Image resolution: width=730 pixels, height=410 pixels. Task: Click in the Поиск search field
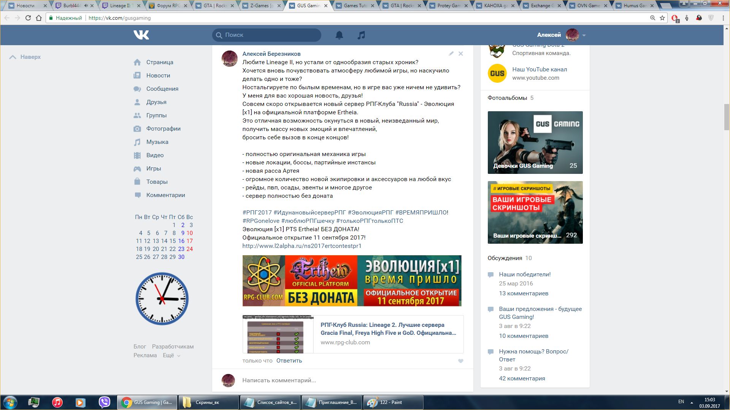(267, 35)
